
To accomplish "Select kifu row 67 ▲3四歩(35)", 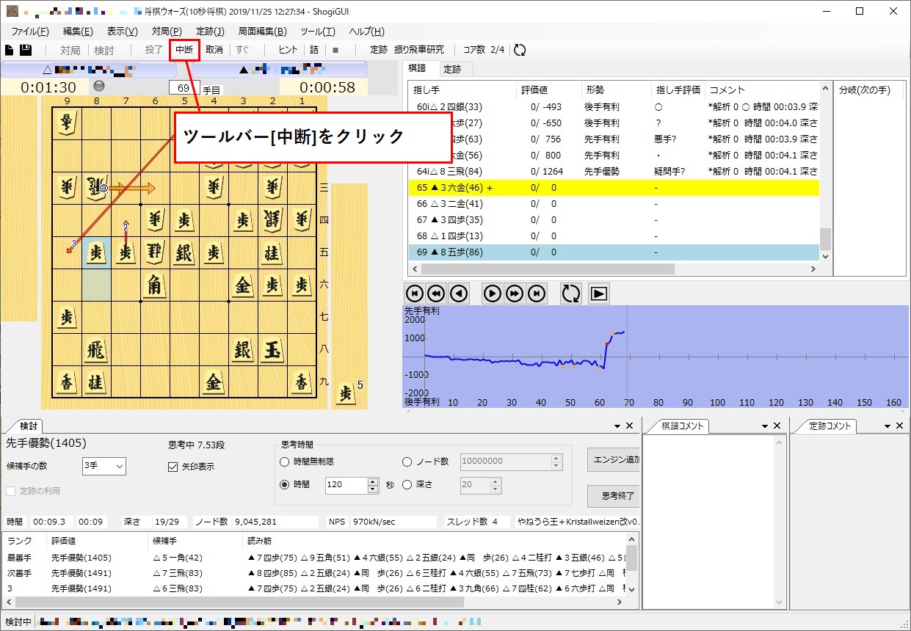I will pyautogui.click(x=614, y=220).
